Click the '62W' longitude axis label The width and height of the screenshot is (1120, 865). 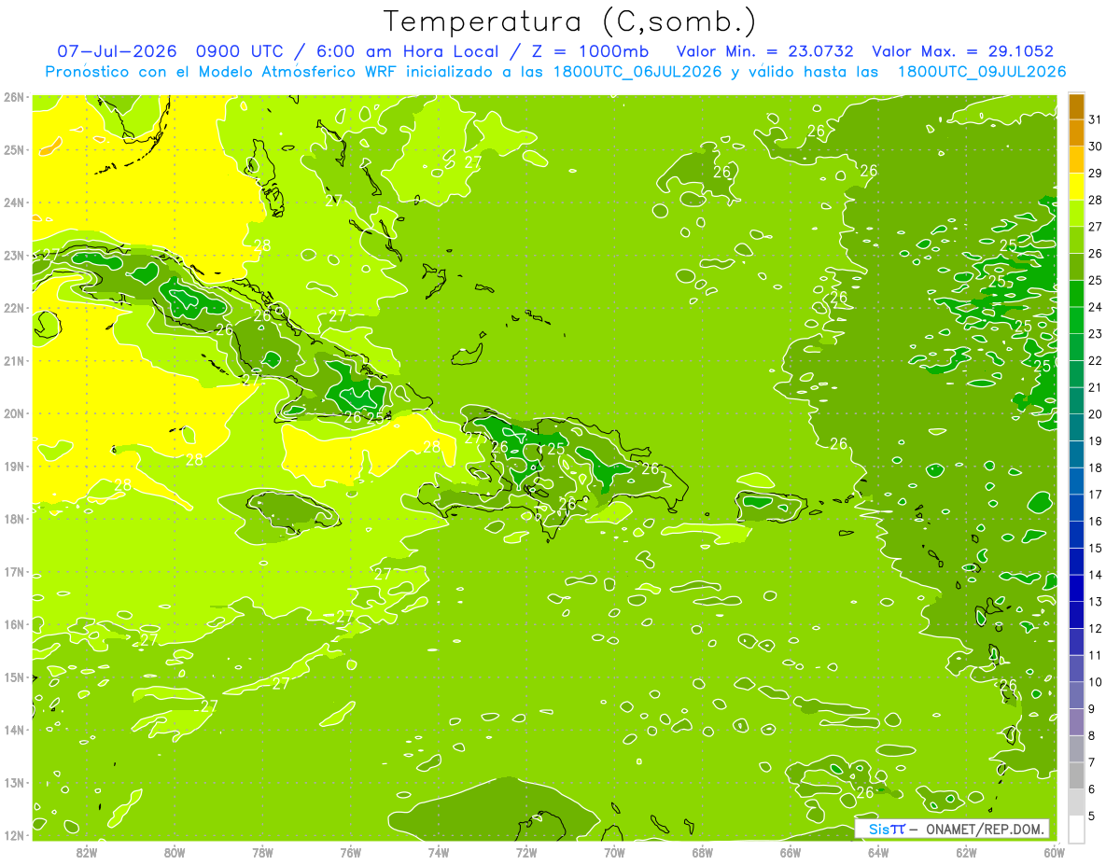pos(966,852)
